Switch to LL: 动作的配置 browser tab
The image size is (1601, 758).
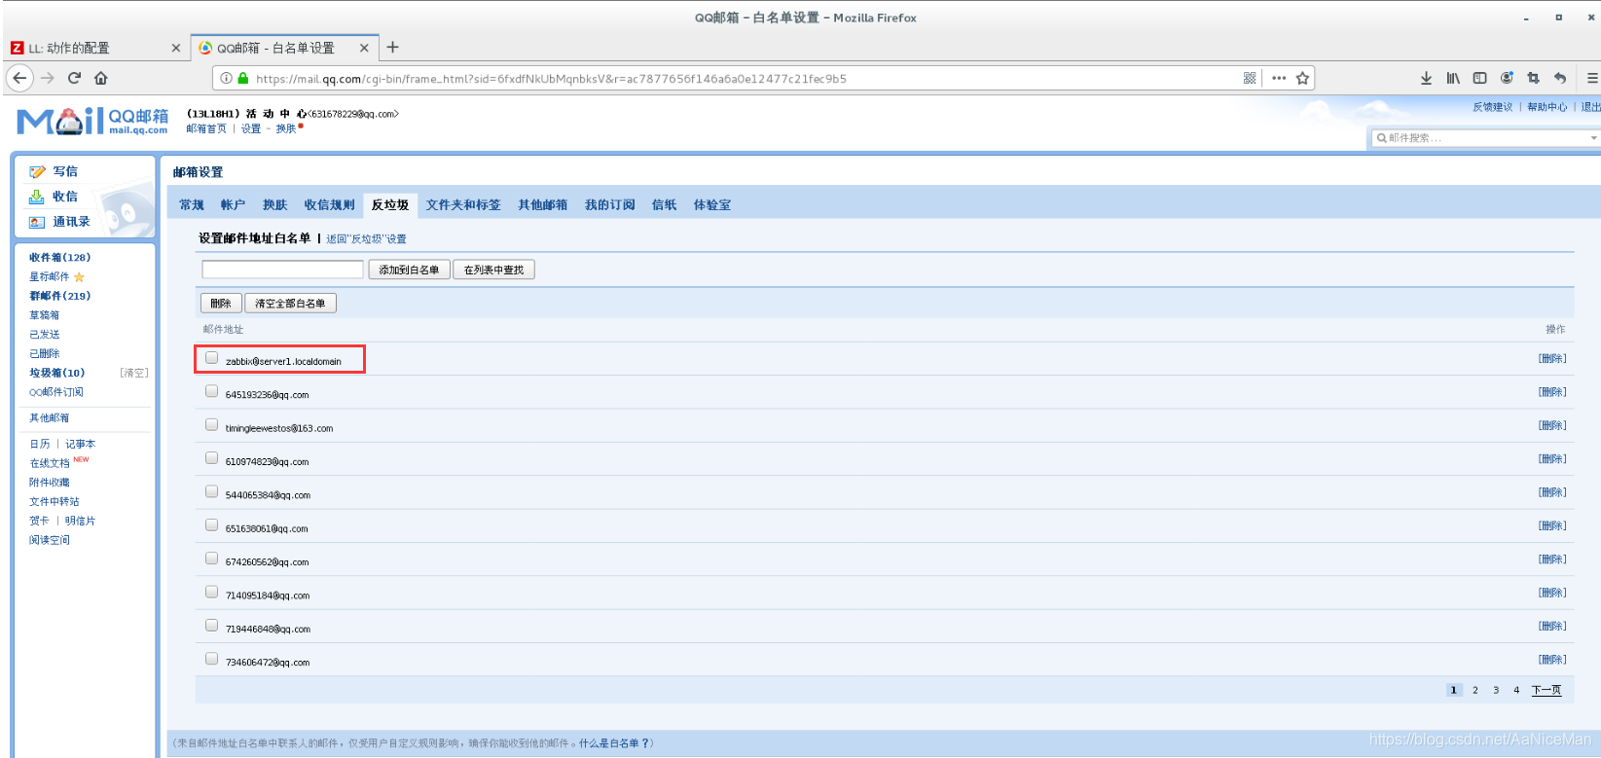(95, 48)
